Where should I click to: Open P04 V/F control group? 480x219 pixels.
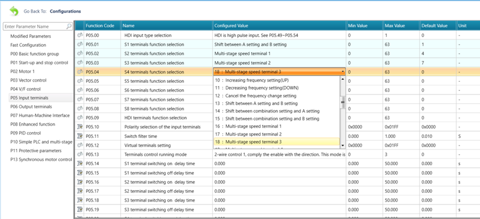click(x=26, y=89)
